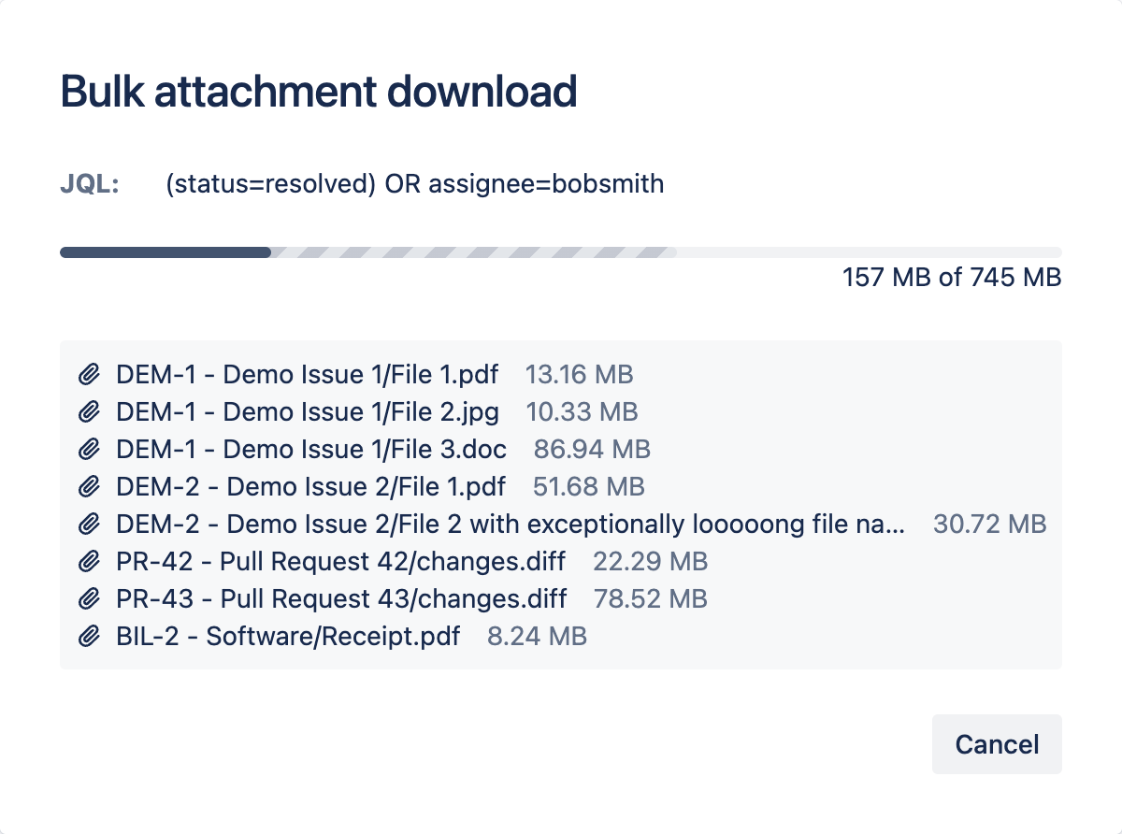The height and width of the screenshot is (834, 1122).
Task: Click the paperclip icon beside PR-43 changes.diff
Action: tap(89, 598)
